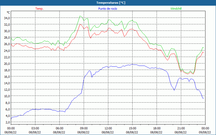This screenshot has height=135, width=216.
Task: Click the 18,0 y-axis value
Action: click(x=7, y=70)
